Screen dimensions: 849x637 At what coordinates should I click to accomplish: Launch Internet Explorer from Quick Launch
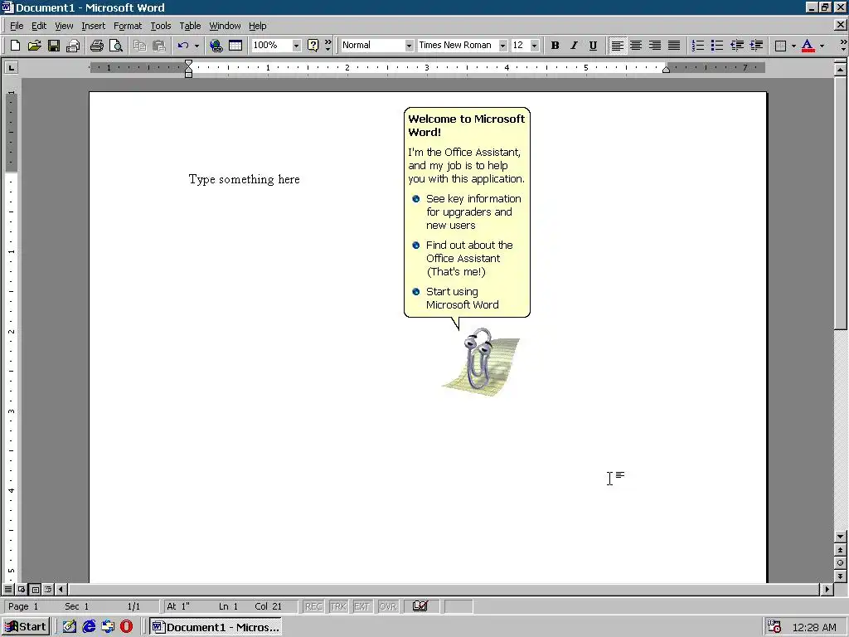(89, 627)
